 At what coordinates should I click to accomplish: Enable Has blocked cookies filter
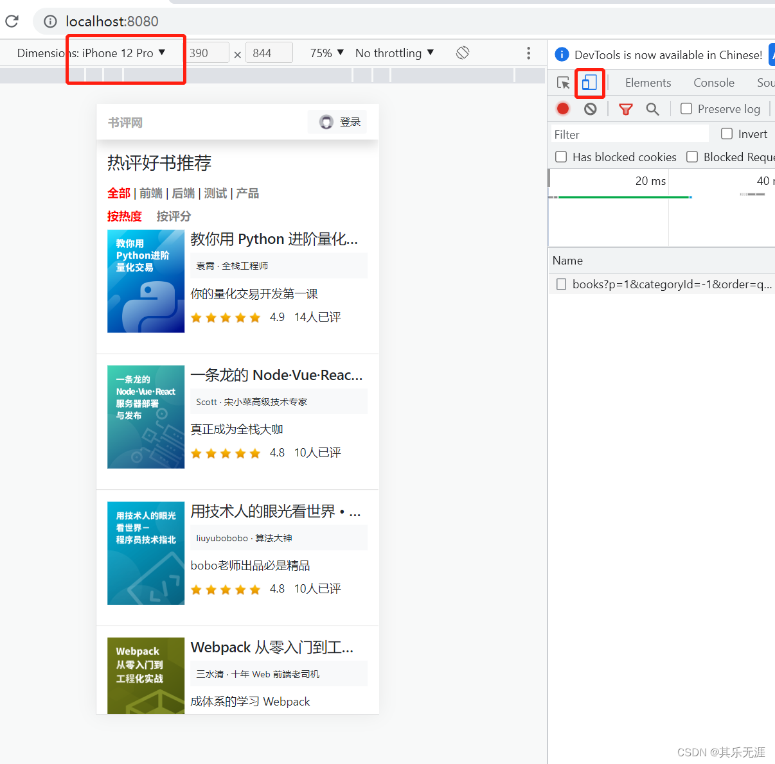point(561,157)
